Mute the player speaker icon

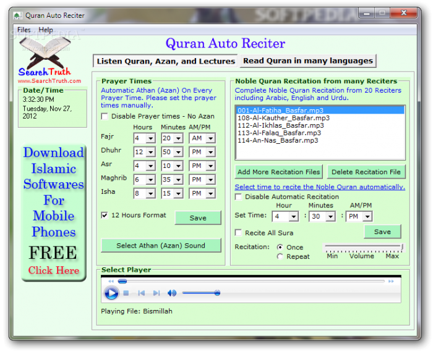click(172, 293)
